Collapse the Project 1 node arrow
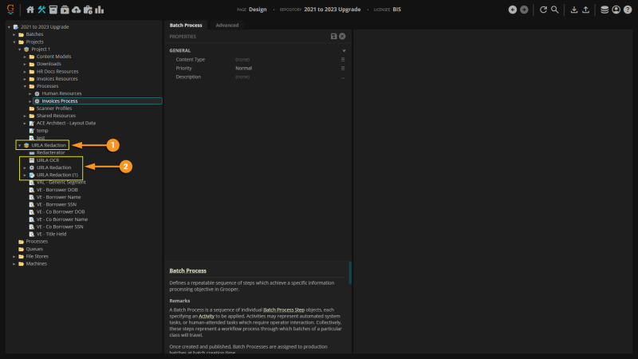638x359 pixels. pyautogui.click(x=19, y=49)
